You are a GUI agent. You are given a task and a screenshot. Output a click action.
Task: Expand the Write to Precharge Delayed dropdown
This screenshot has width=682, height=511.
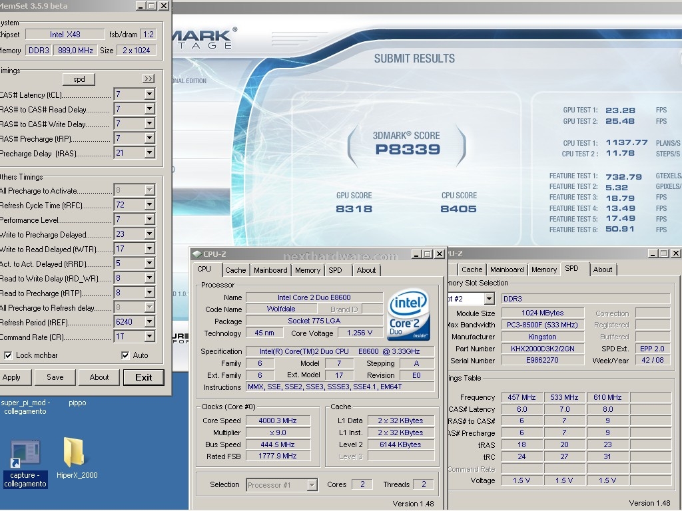(x=150, y=234)
